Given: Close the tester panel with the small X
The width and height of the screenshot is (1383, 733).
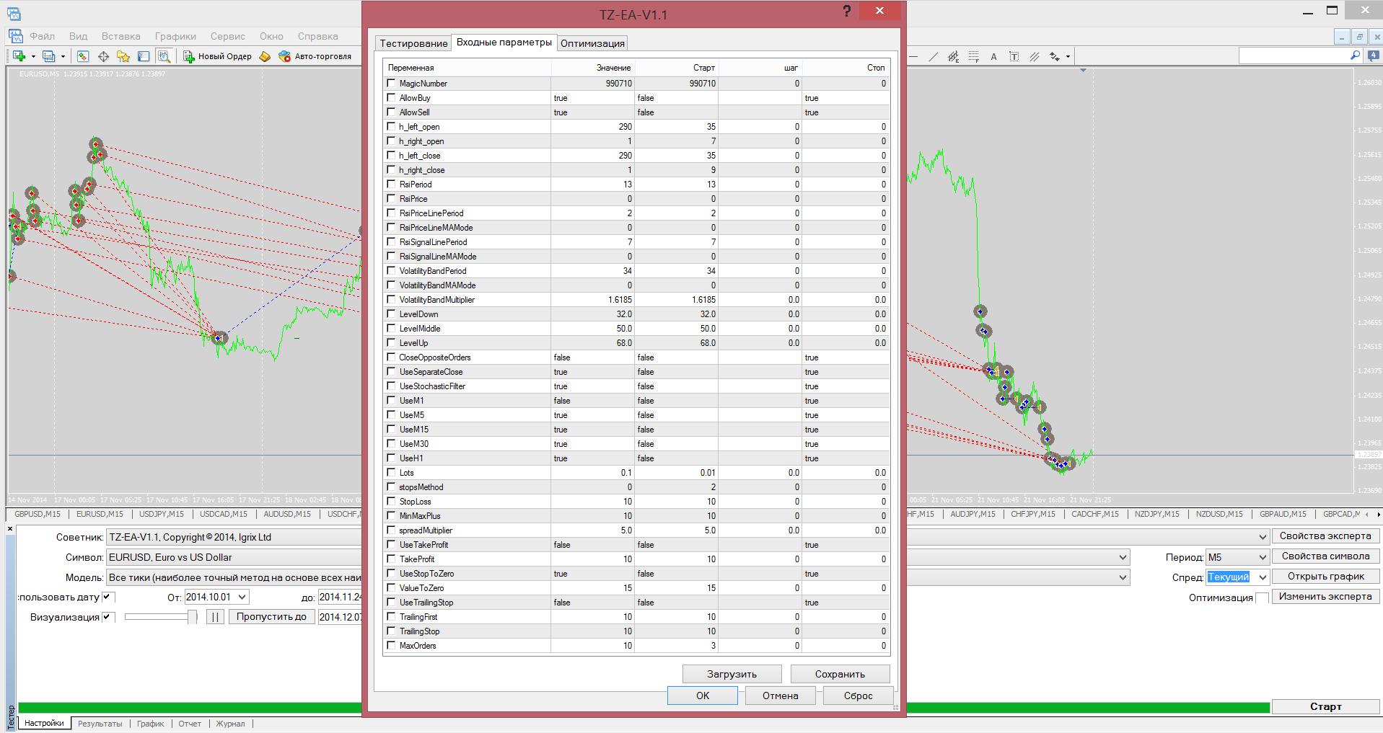Looking at the screenshot, I should (x=10, y=529).
